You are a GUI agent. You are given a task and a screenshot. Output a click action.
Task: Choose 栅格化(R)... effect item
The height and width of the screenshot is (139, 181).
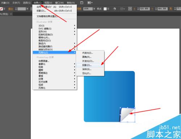55,38
